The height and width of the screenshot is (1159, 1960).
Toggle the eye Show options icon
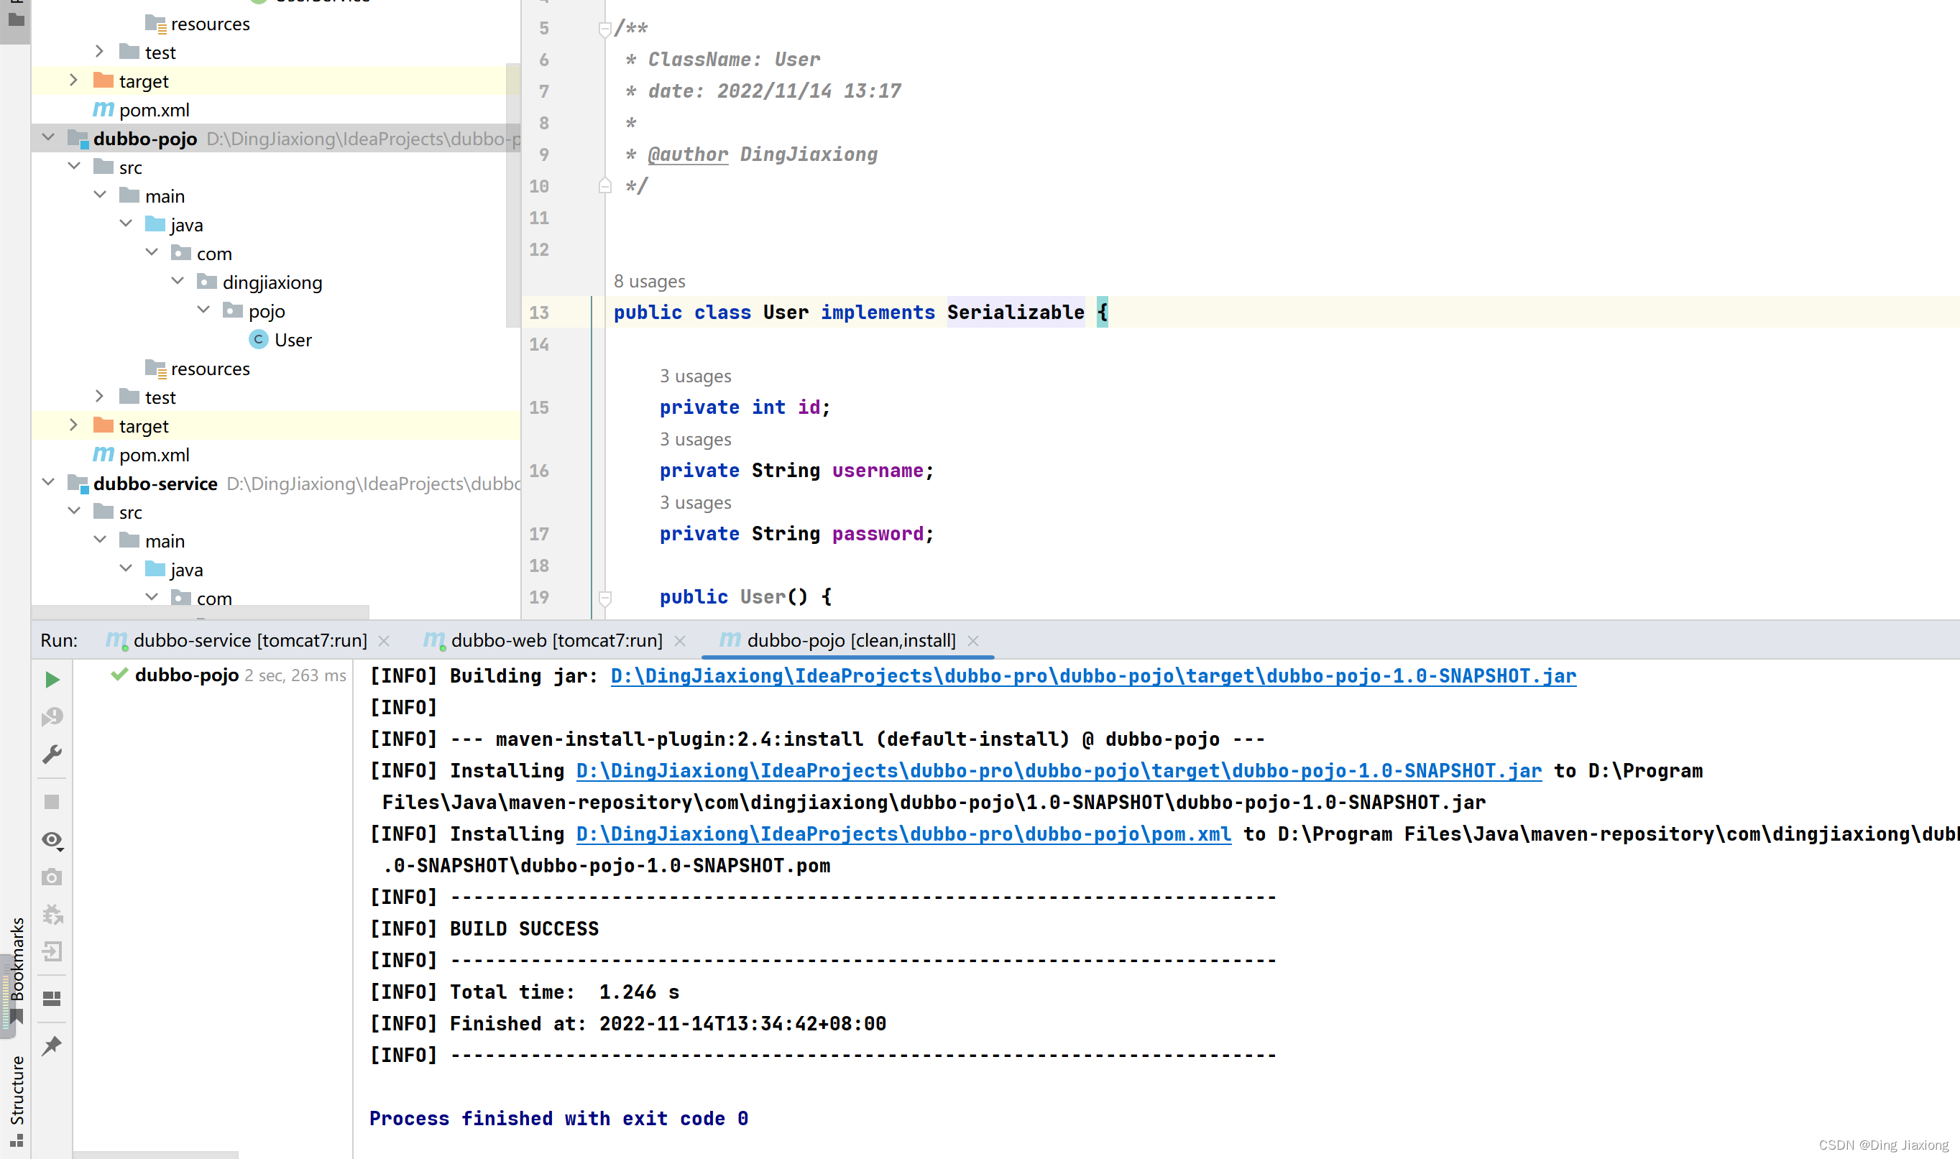(x=52, y=841)
